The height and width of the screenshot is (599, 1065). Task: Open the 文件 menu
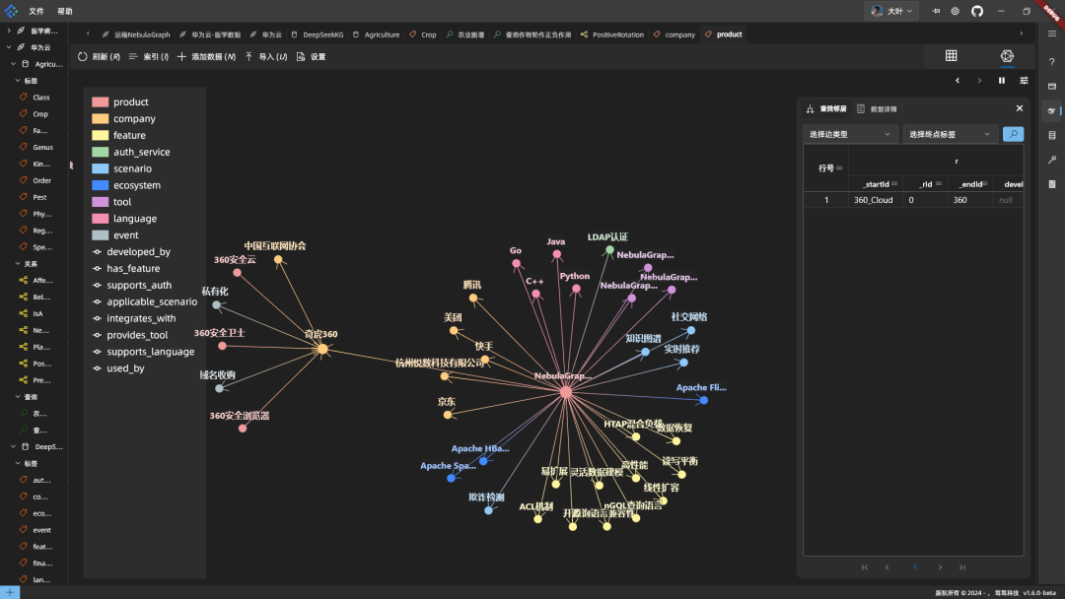(x=37, y=11)
